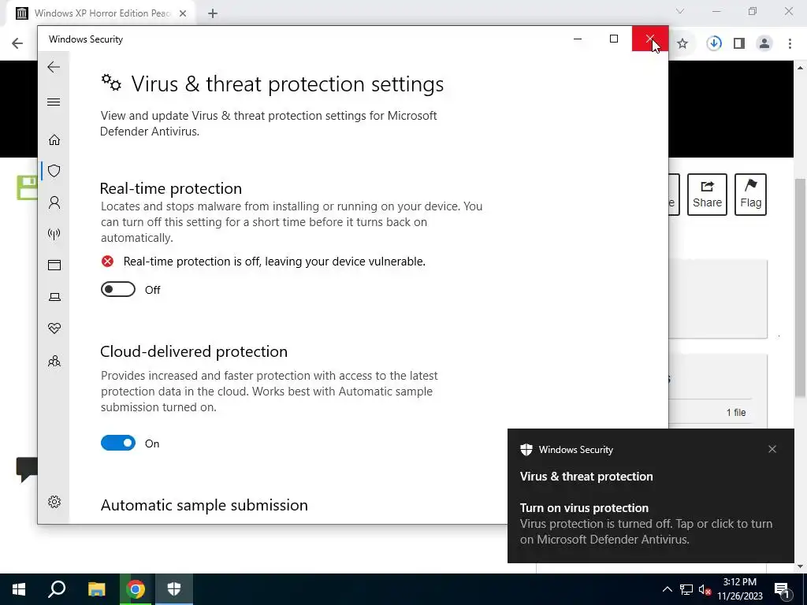Select the Windows XP Horror Edition tab
Screen dimensions: 807x605
tap(100, 13)
